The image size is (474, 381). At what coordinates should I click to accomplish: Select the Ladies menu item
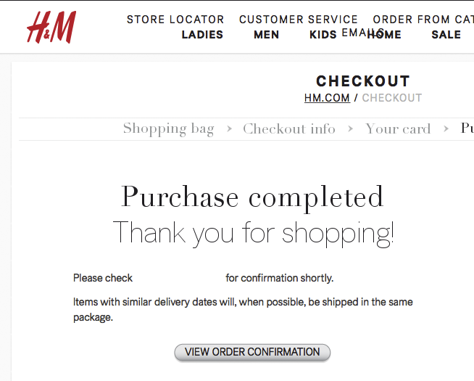[202, 35]
